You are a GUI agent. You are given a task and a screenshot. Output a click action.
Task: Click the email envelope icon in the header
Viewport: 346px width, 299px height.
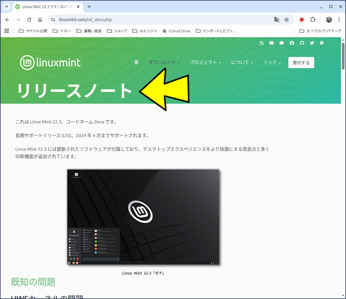tap(272, 43)
